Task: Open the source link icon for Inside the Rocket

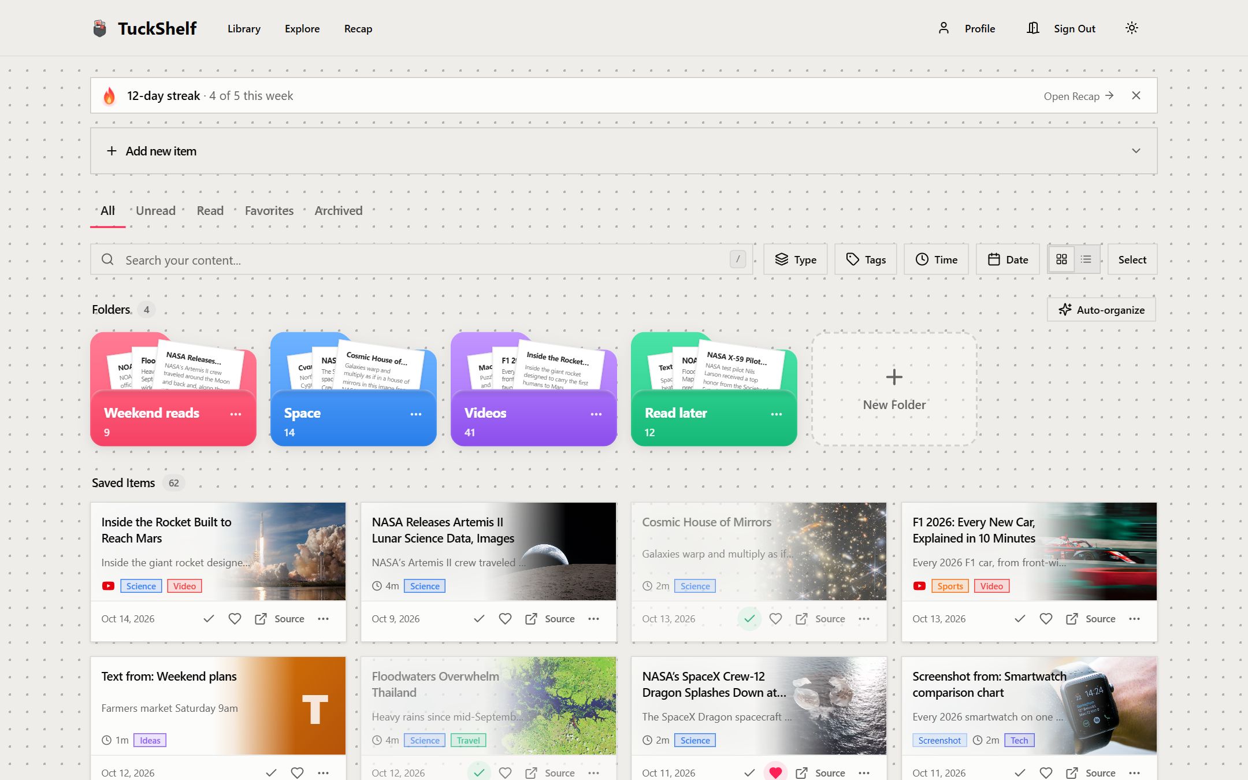Action: (261, 619)
